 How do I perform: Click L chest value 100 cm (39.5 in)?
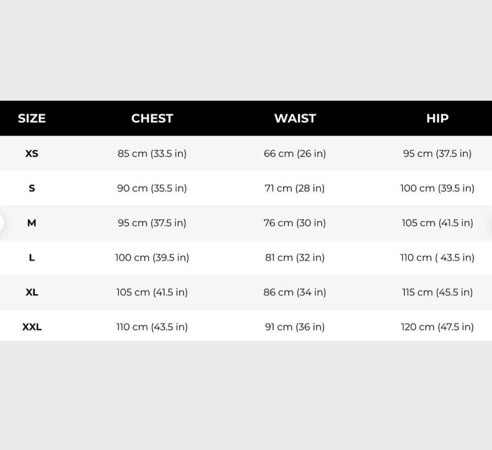[x=152, y=258]
